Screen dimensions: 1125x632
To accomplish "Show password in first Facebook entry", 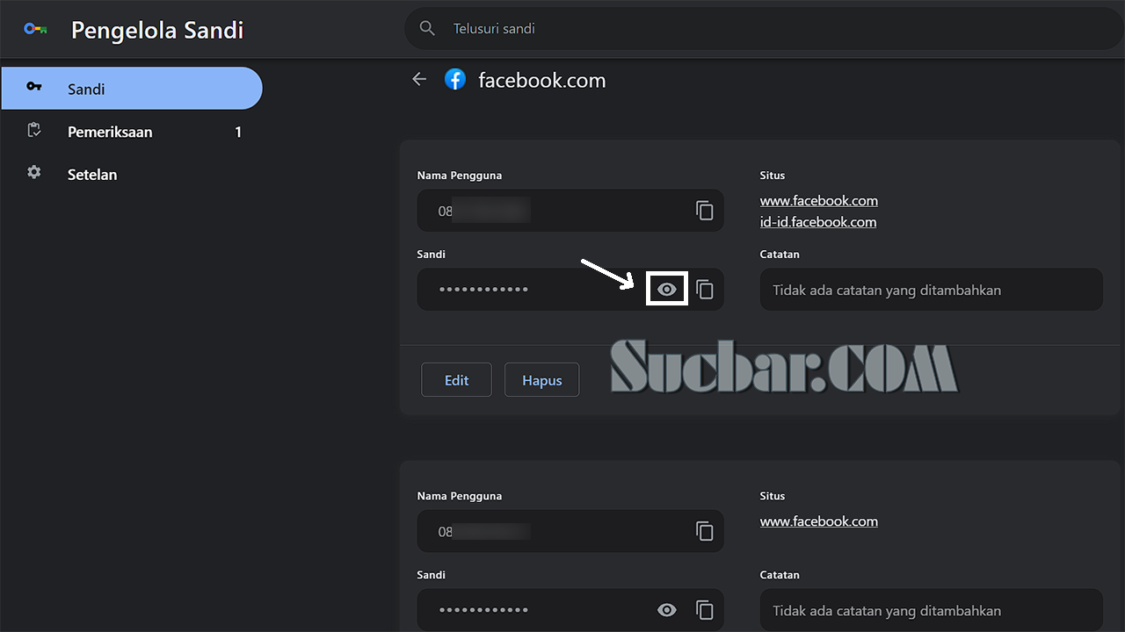I will coord(667,290).
